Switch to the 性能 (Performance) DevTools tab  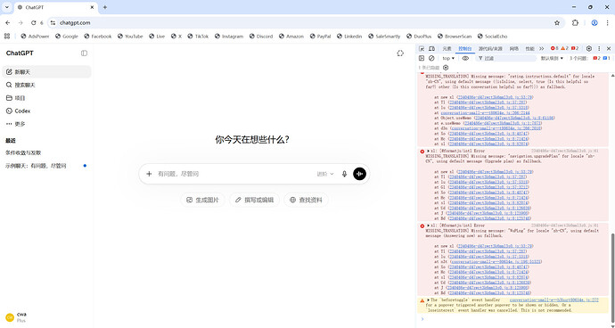530,49
